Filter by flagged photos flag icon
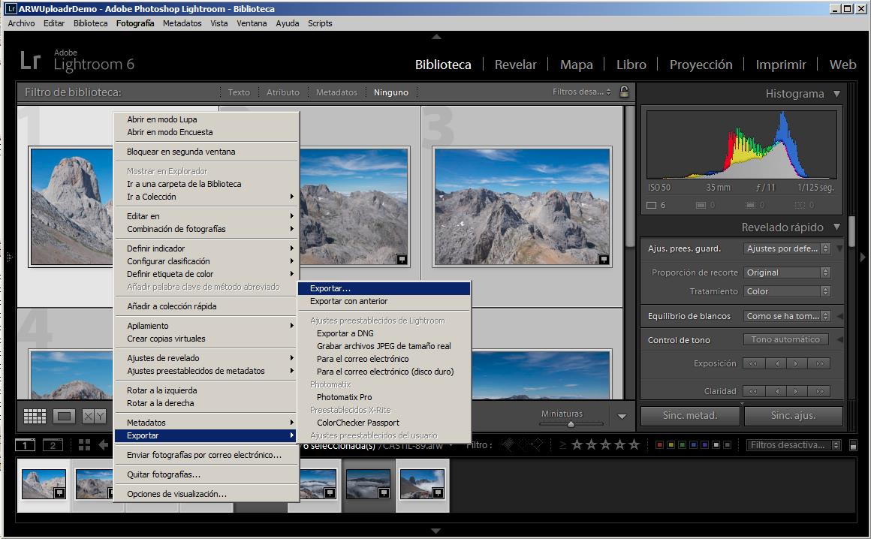871x539 pixels. (x=508, y=444)
